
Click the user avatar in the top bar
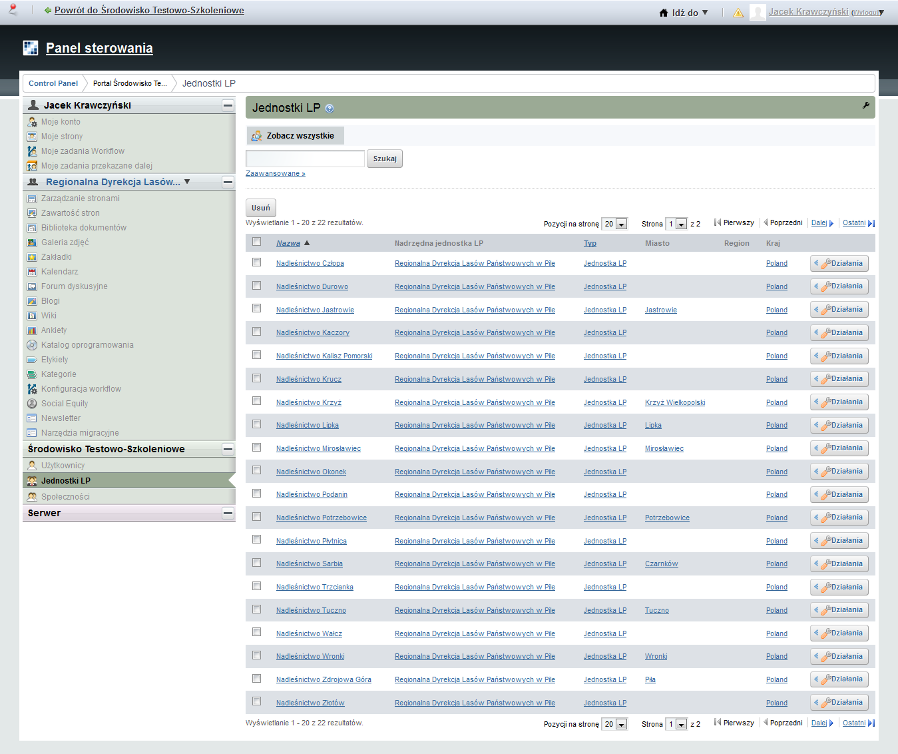758,12
